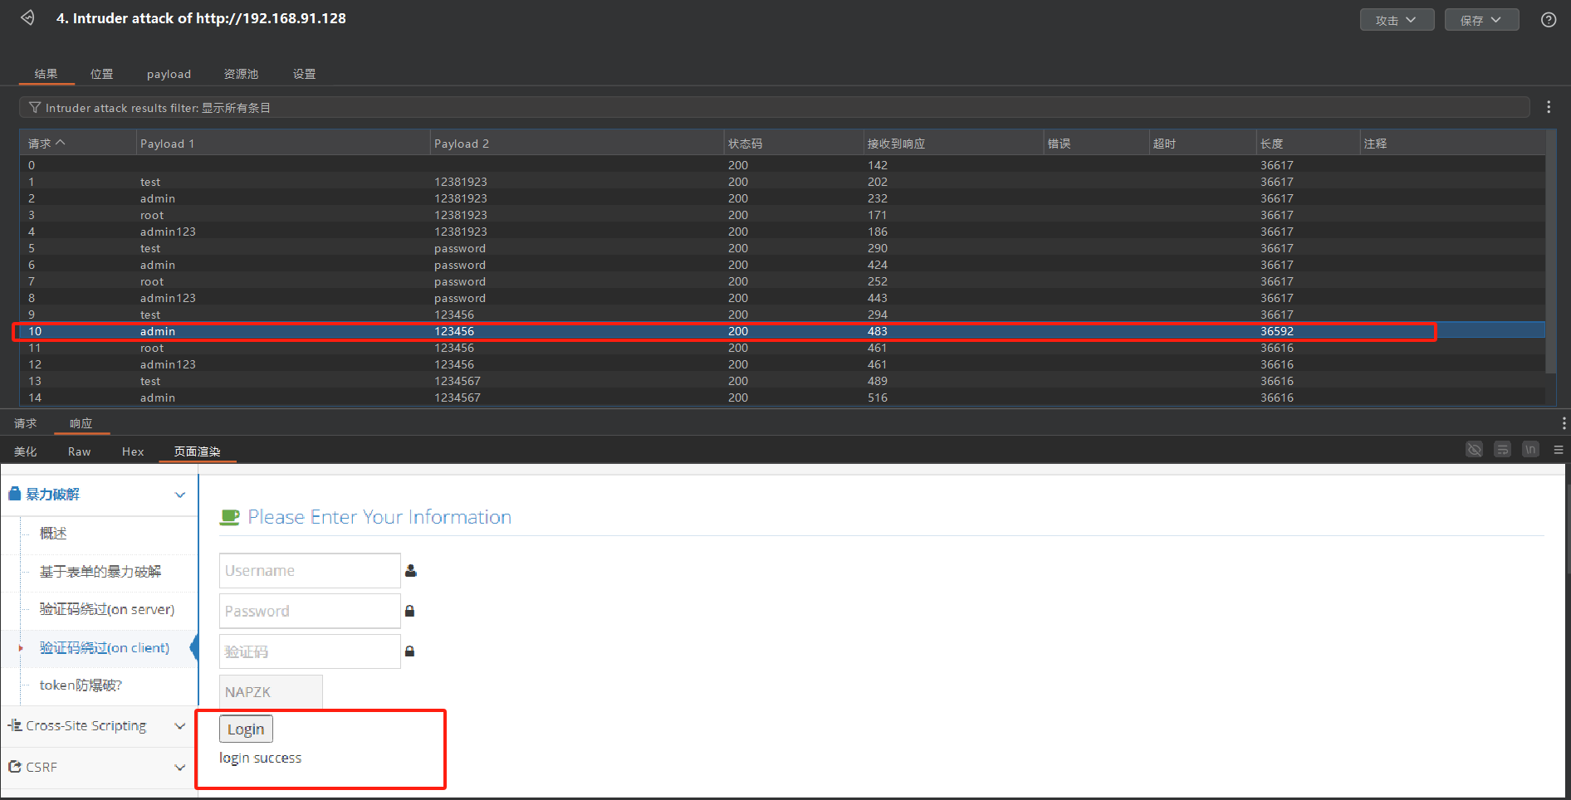
Task: Open the 攻击 dropdown button
Action: tap(1397, 20)
